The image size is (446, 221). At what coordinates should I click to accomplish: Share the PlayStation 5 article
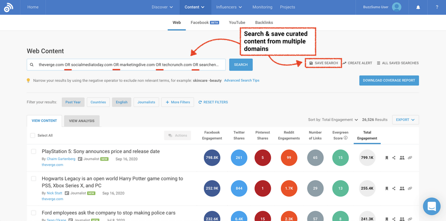click(394, 158)
